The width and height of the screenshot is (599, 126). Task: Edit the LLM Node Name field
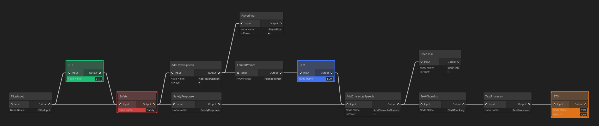click(x=330, y=79)
